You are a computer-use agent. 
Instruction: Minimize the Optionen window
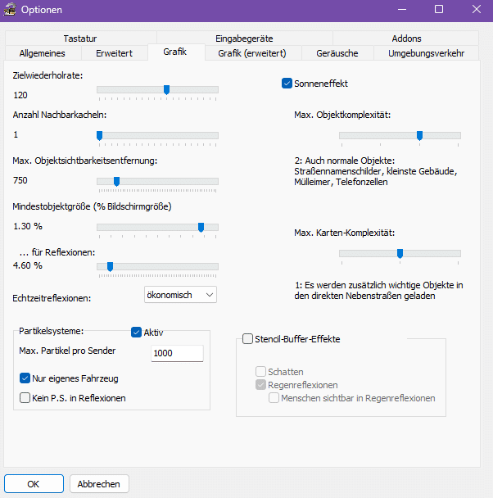400,10
